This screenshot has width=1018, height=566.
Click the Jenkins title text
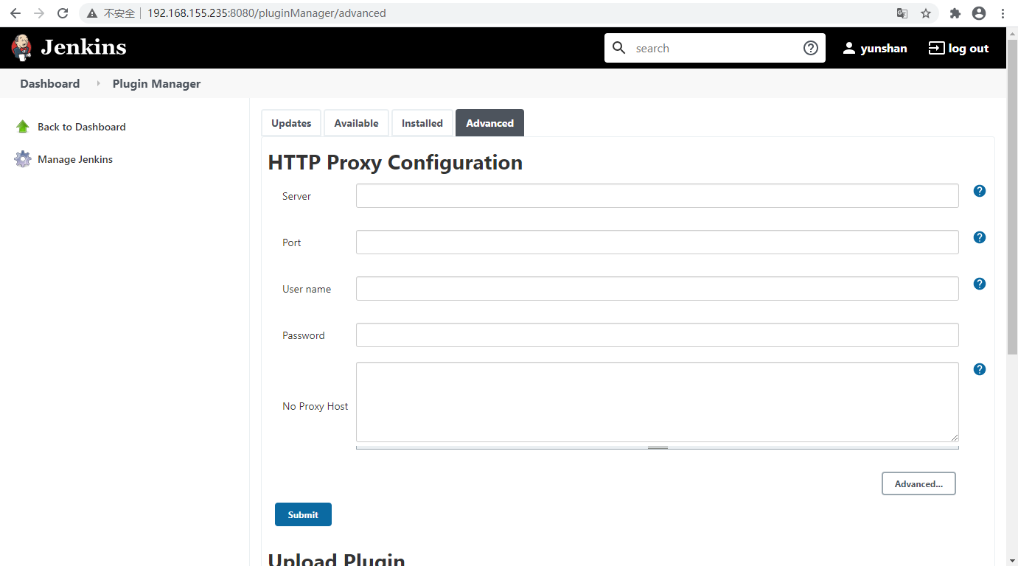click(84, 47)
